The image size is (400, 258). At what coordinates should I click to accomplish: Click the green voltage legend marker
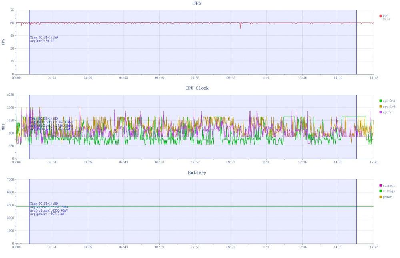(x=380, y=191)
